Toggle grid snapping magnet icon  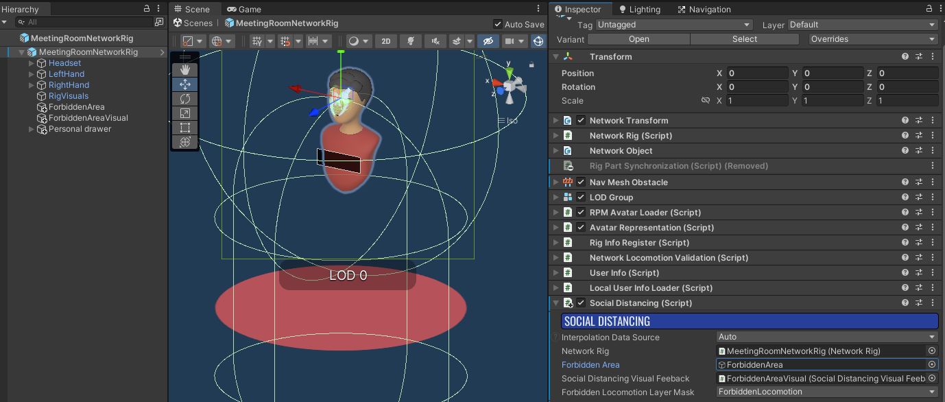(x=285, y=41)
